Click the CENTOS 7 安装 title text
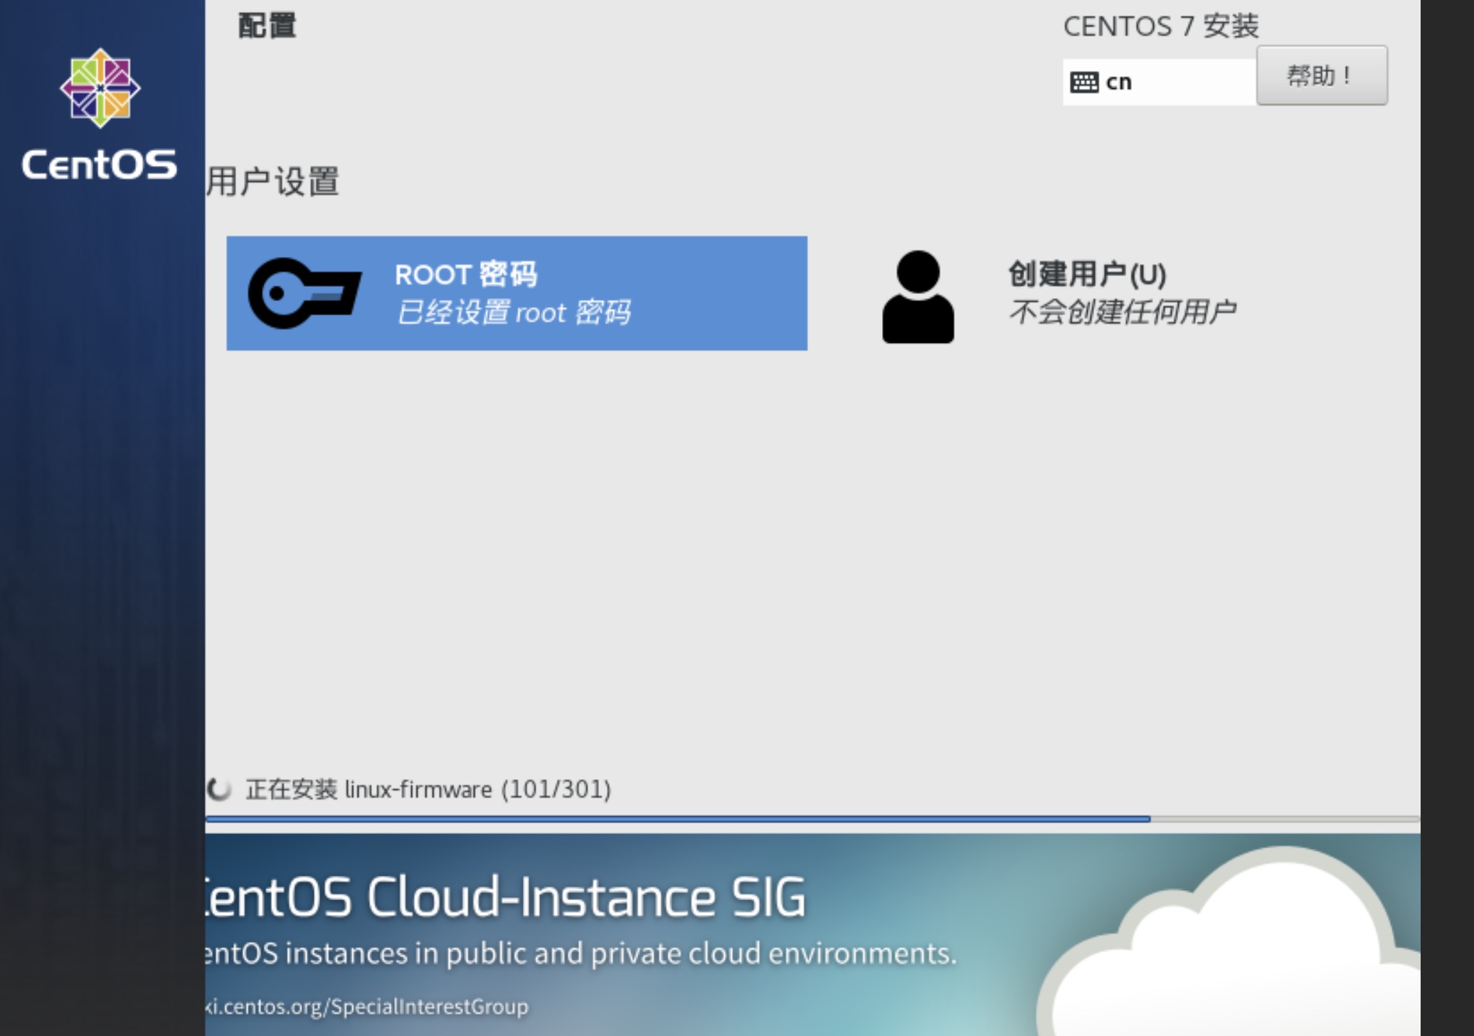The image size is (1474, 1036). coord(1161,26)
